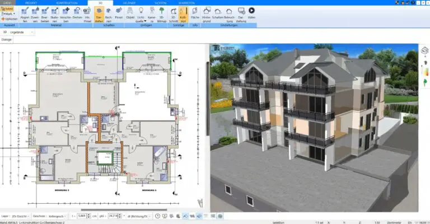The image size is (430, 224).
Task: Click the Video play icon
Action: tap(251, 11)
